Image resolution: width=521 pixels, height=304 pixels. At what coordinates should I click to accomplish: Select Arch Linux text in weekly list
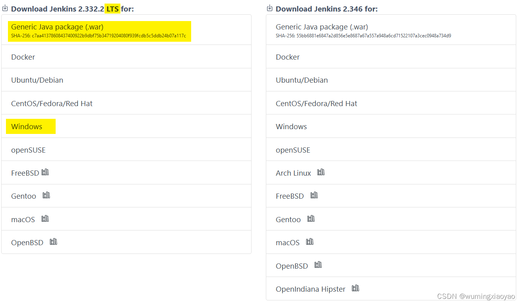pyautogui.click(x=293, y=173)
